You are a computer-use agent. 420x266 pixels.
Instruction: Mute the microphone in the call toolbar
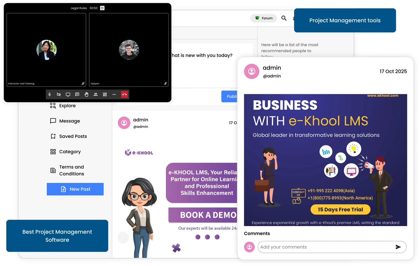50,95
